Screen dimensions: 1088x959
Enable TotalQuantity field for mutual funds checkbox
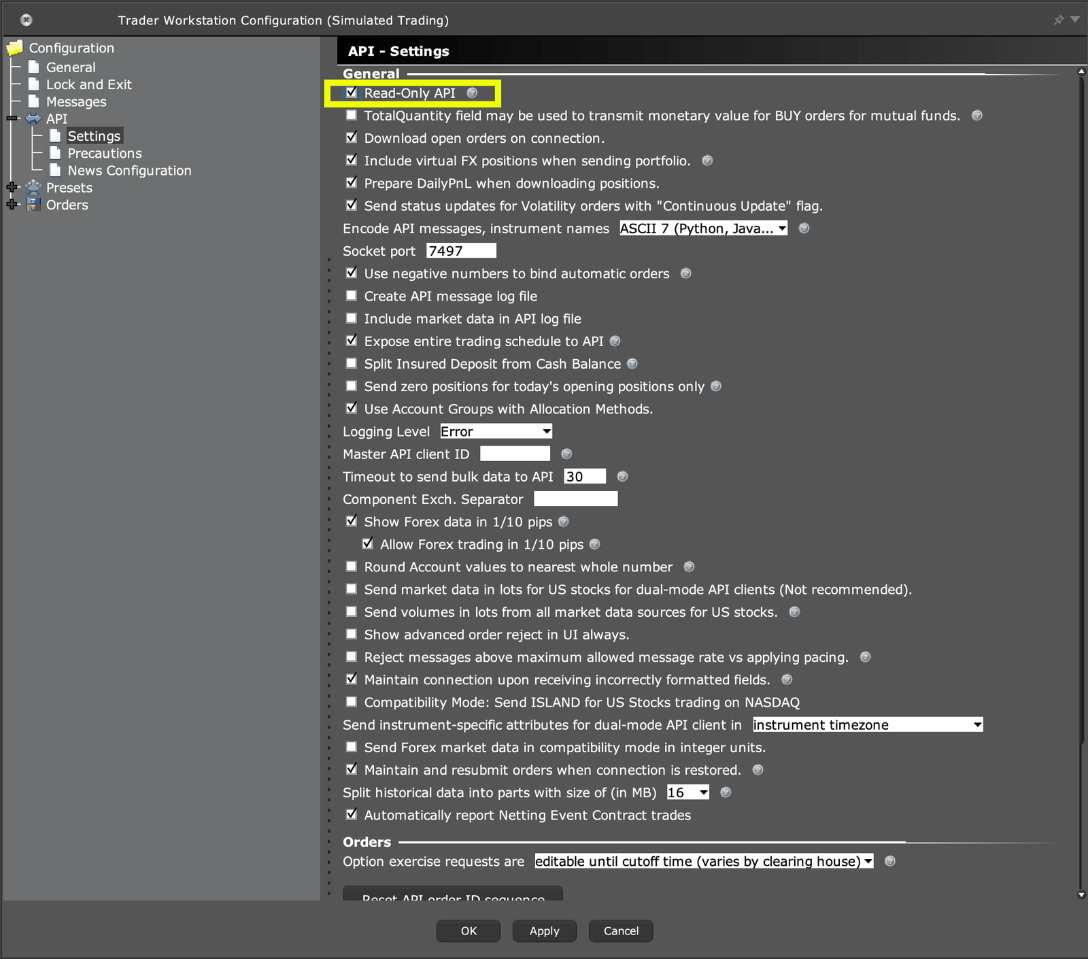pyautogui.click(x=352, y=115)
